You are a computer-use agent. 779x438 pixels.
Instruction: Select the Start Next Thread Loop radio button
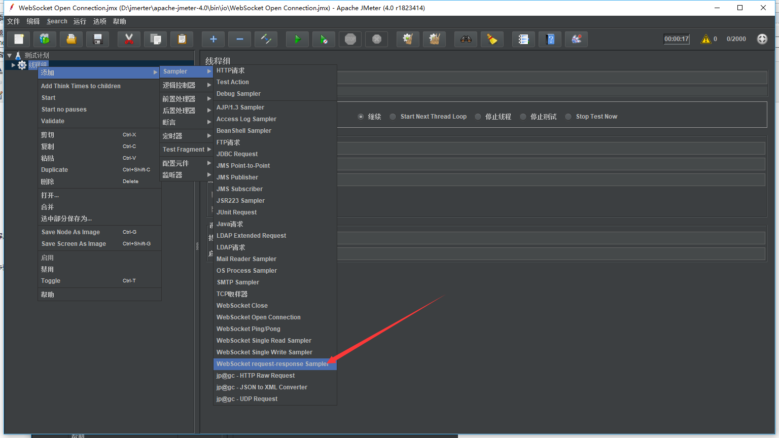[x=393, y=117]
